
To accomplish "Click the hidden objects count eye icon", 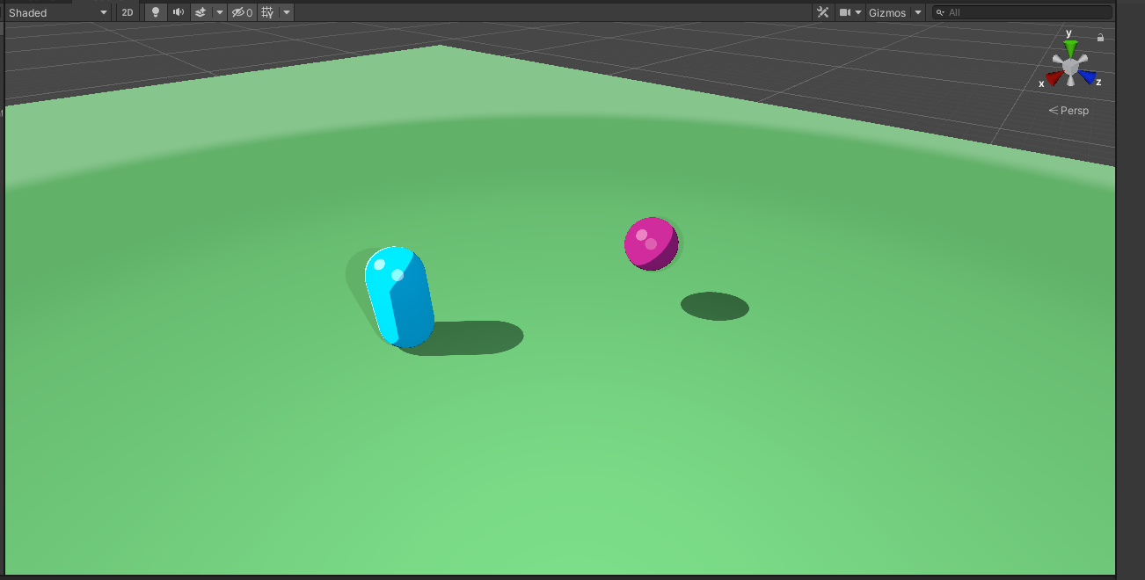I will tap(239, 12).
